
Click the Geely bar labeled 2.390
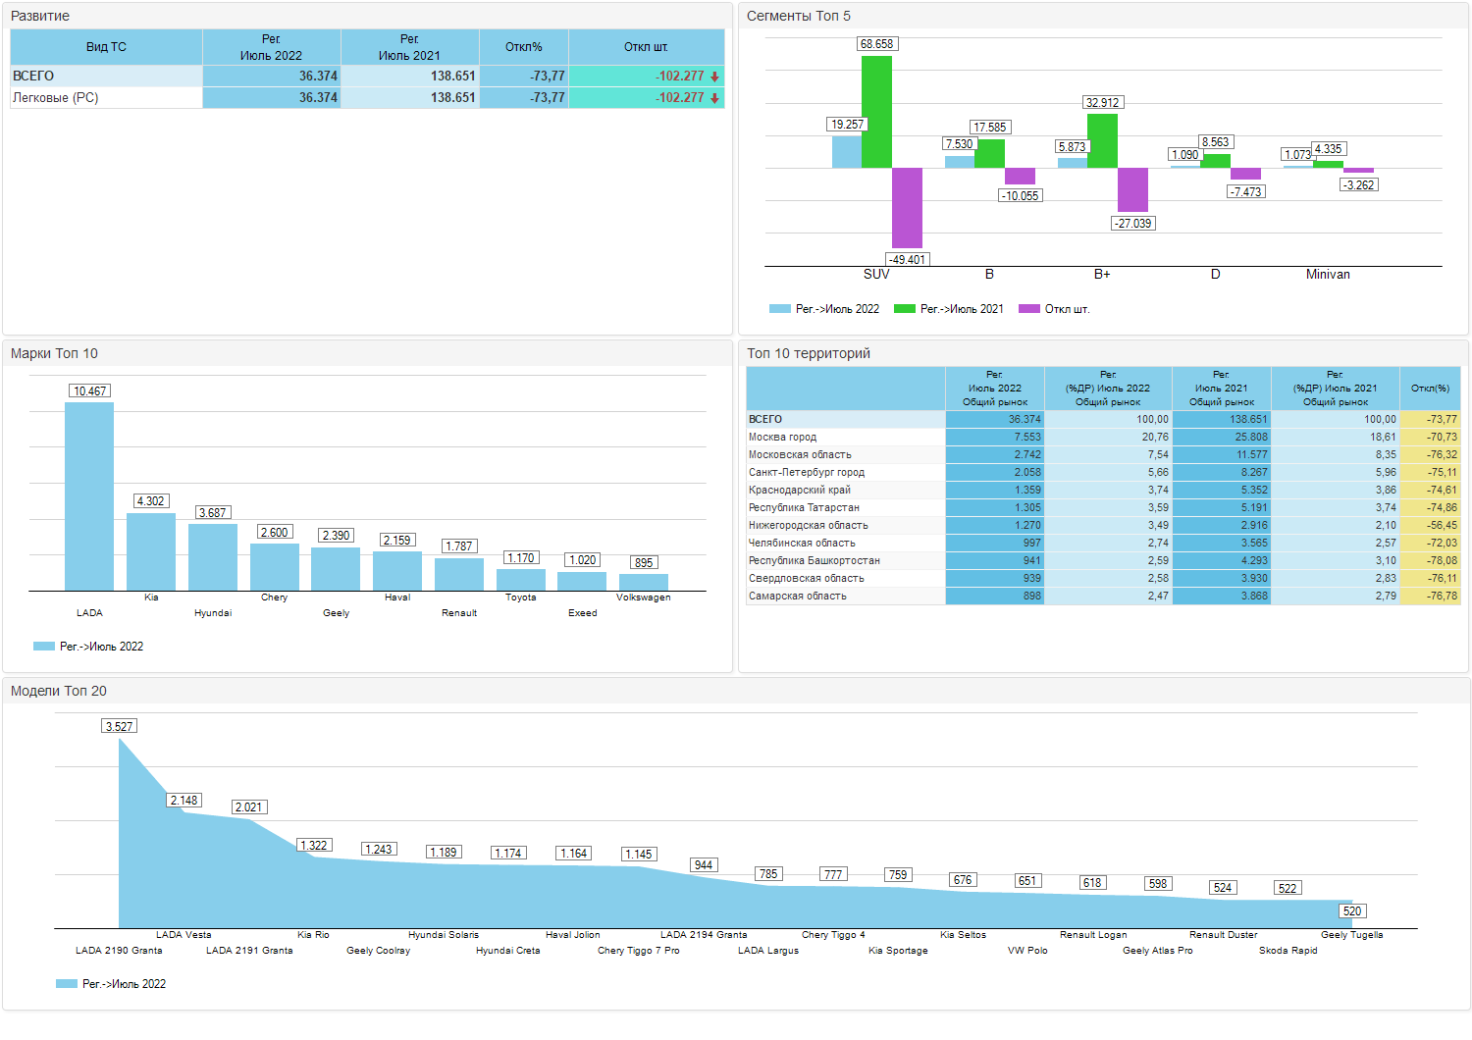(x=336, y=569)
